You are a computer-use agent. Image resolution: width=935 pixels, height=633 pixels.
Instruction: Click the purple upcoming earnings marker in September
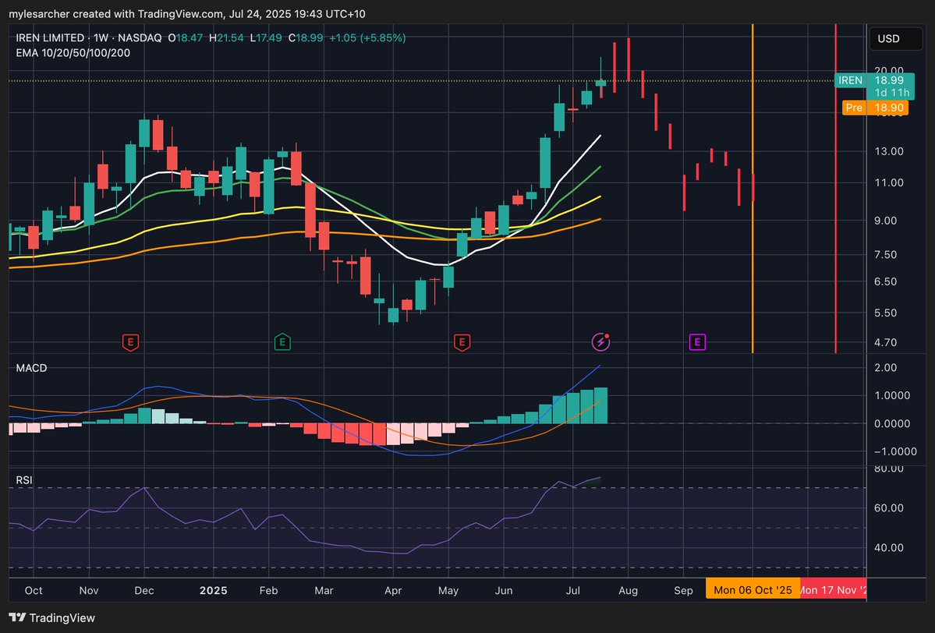click(697, 342)
